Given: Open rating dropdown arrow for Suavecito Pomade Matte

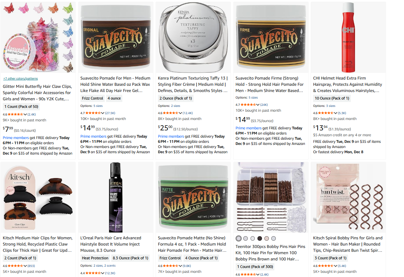Looking at the screenshot, I should (180, 266).
